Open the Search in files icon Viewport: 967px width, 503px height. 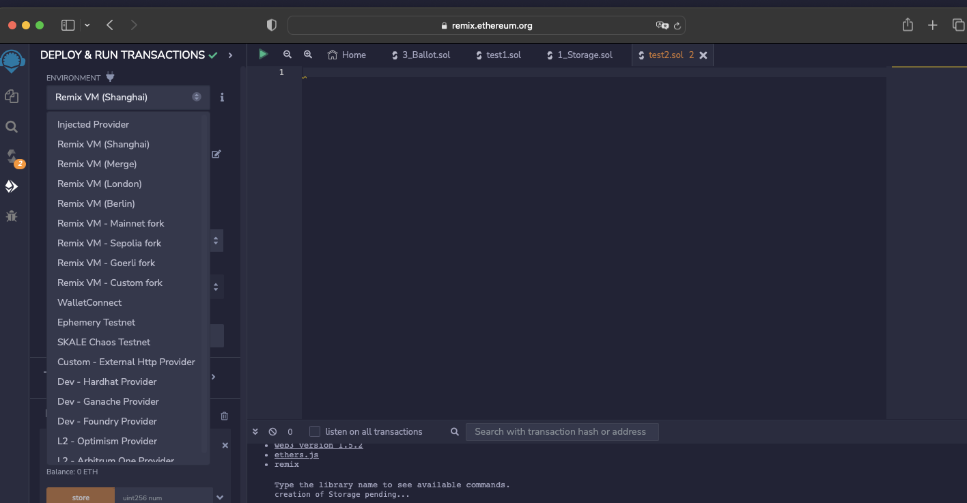(x=12, y=127)
